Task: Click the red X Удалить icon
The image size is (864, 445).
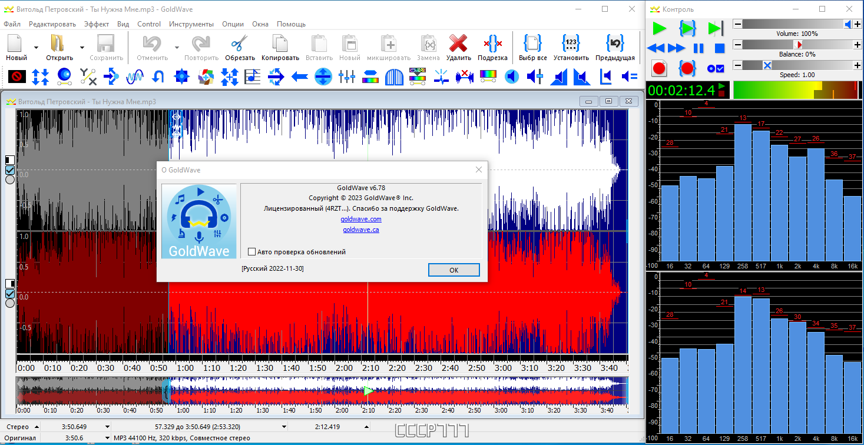Action: [x=458, y=43]
